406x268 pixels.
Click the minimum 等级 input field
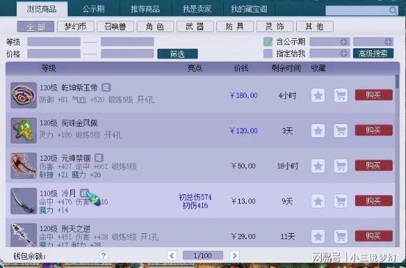point(54,42)
